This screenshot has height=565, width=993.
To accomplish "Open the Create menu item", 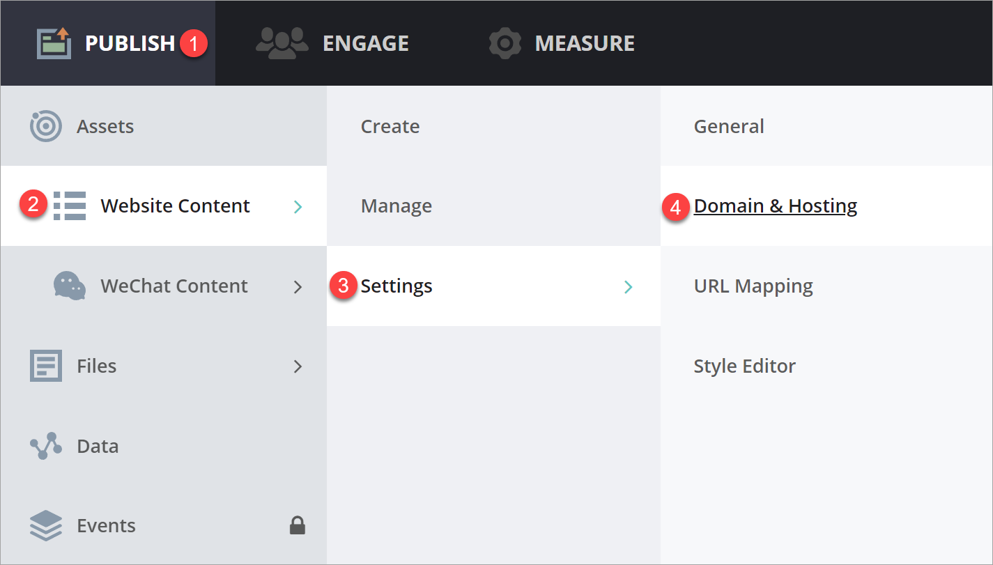I will point(390,127).
